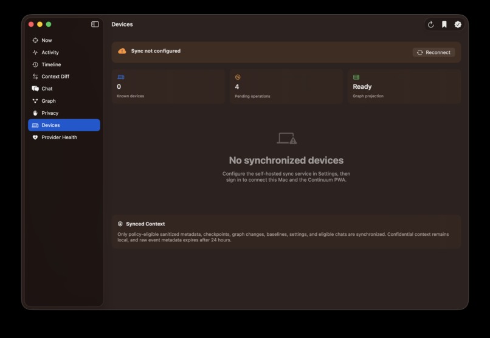Click the Devices laptop icon in sidebar

pyautogui.click(x=35, y=125)
